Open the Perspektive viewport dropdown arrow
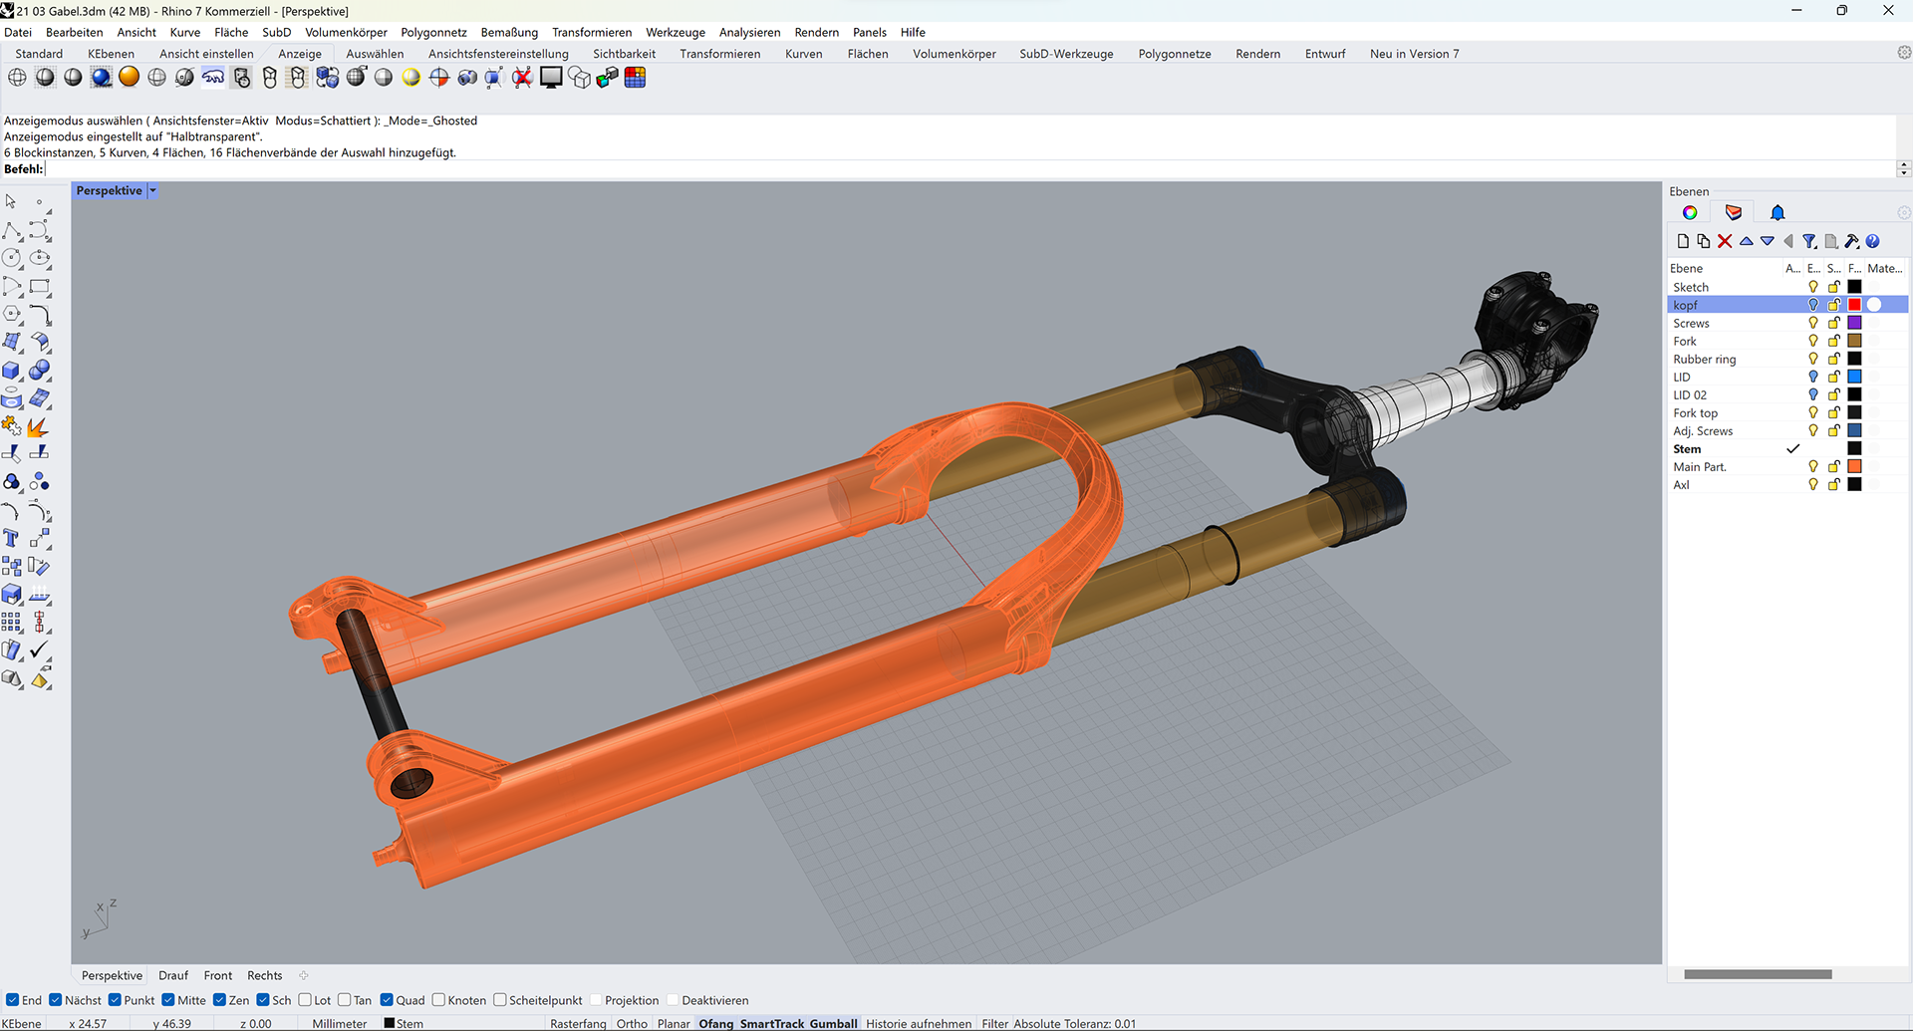1913x1031 pixels. click(152, 190)
